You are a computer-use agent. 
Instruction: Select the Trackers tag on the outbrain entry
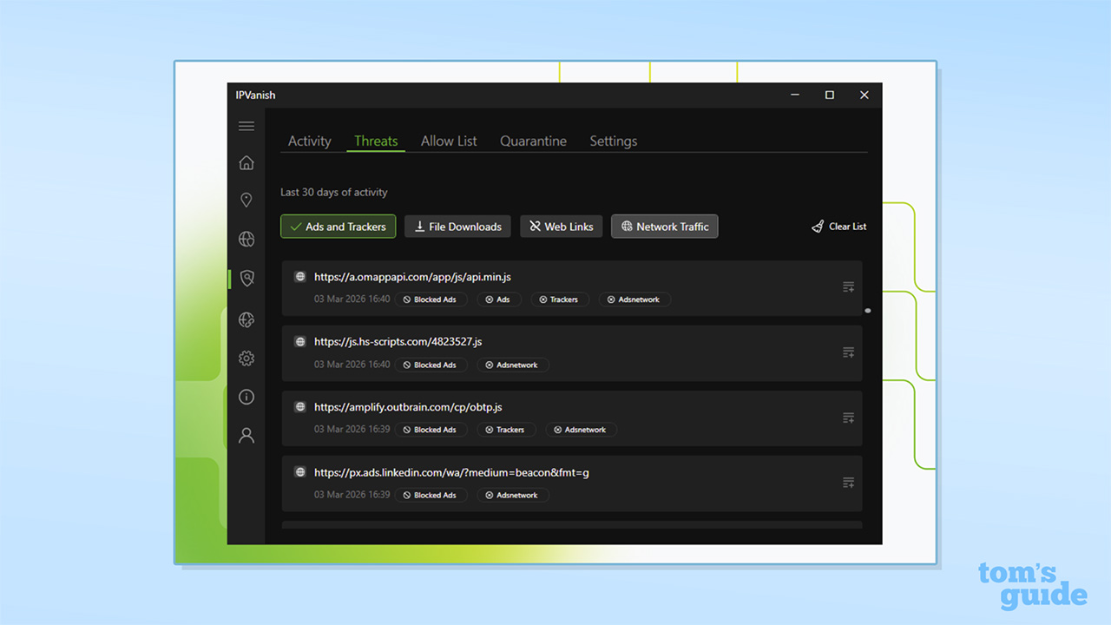pos(506,429)
